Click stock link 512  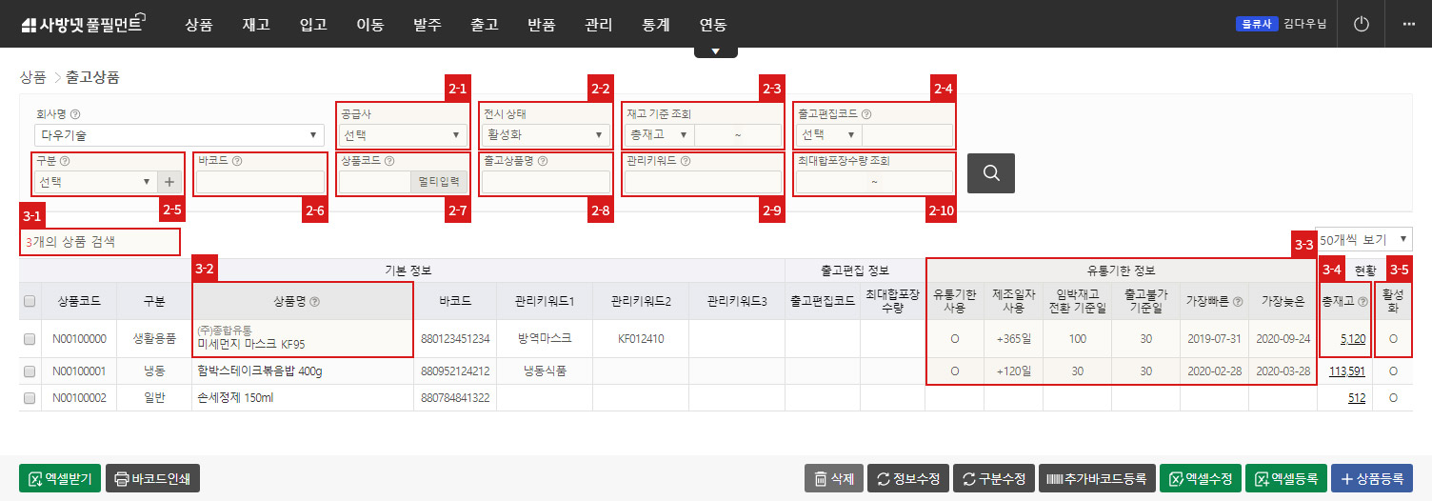click(1357, 398)
